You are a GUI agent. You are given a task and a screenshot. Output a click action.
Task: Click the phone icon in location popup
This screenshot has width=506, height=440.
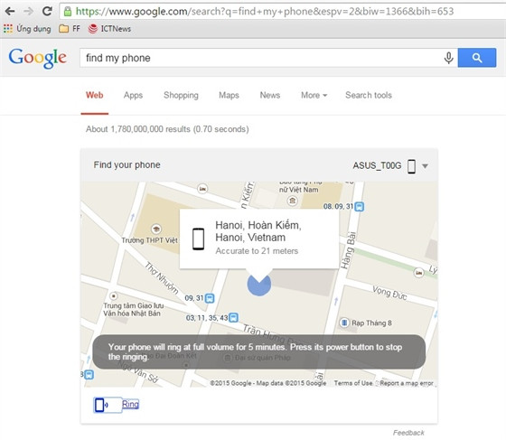point(198,239)
